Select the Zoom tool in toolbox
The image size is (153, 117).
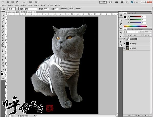pyautogui.click(x=3, y=69)
